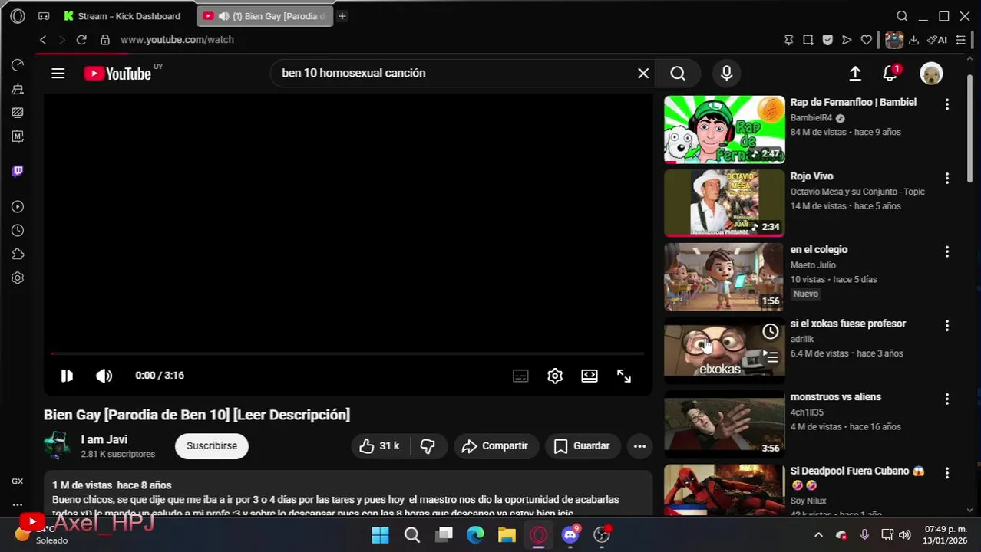Open Opera Easy Setup panel
This screenshot has height=552, width=981.
(x=960, y=40)
